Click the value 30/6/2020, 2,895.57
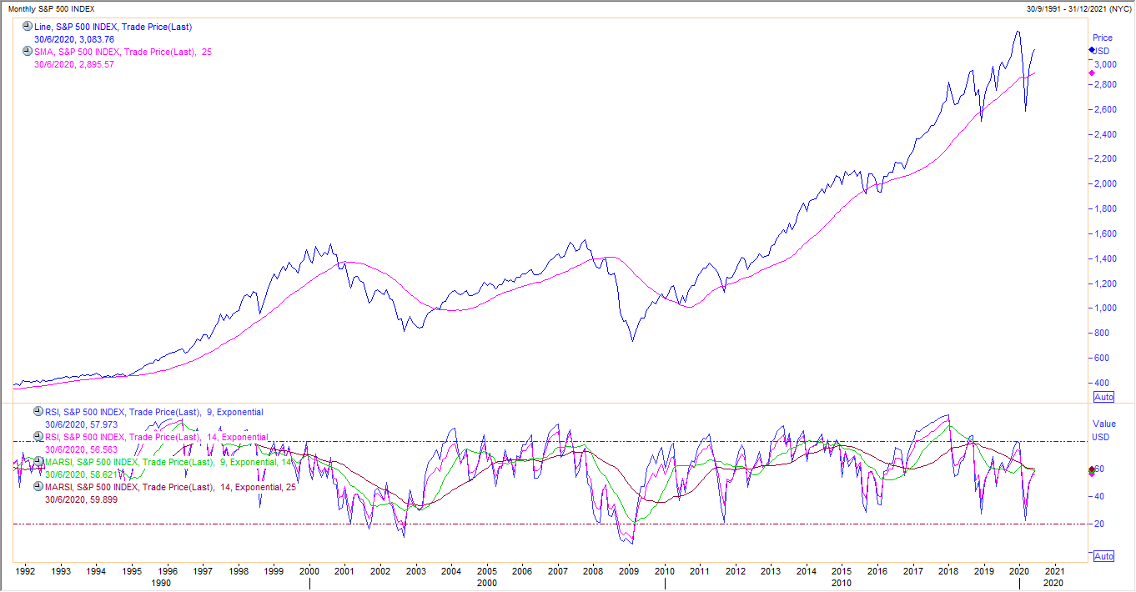This screenshot has width=1136, height=592. (74, 64)
